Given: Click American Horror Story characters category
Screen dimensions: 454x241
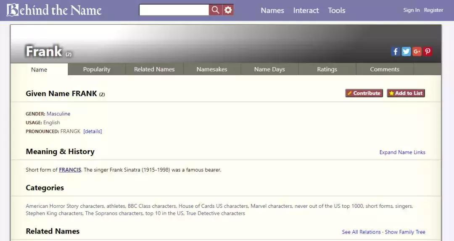Looking at the screenshot, I should [x=65, y=206].
